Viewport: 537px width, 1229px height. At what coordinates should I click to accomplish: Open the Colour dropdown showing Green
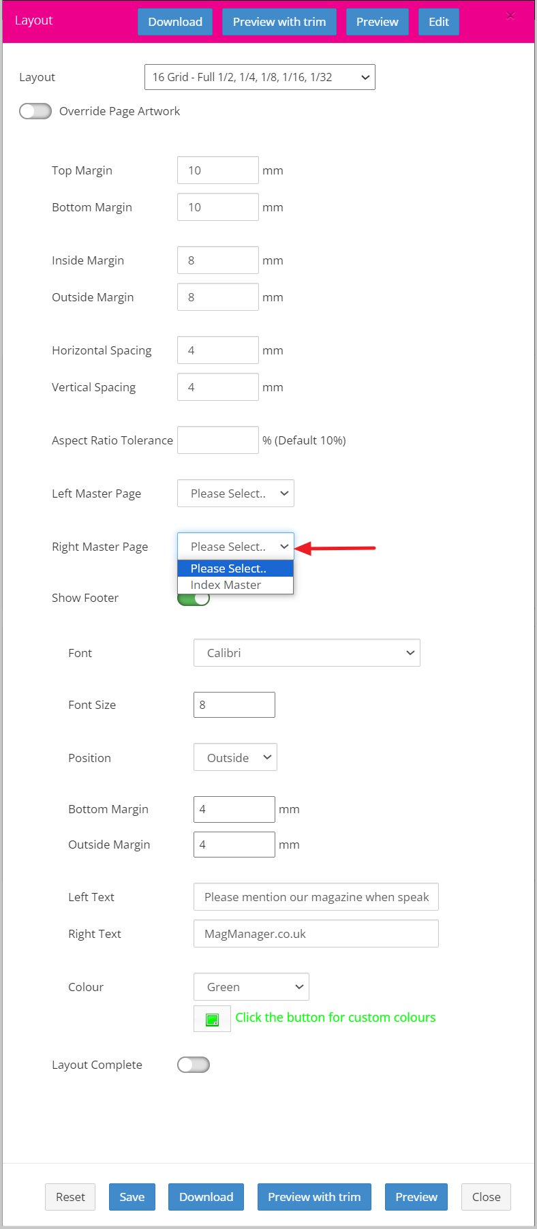tap(251, 987)
